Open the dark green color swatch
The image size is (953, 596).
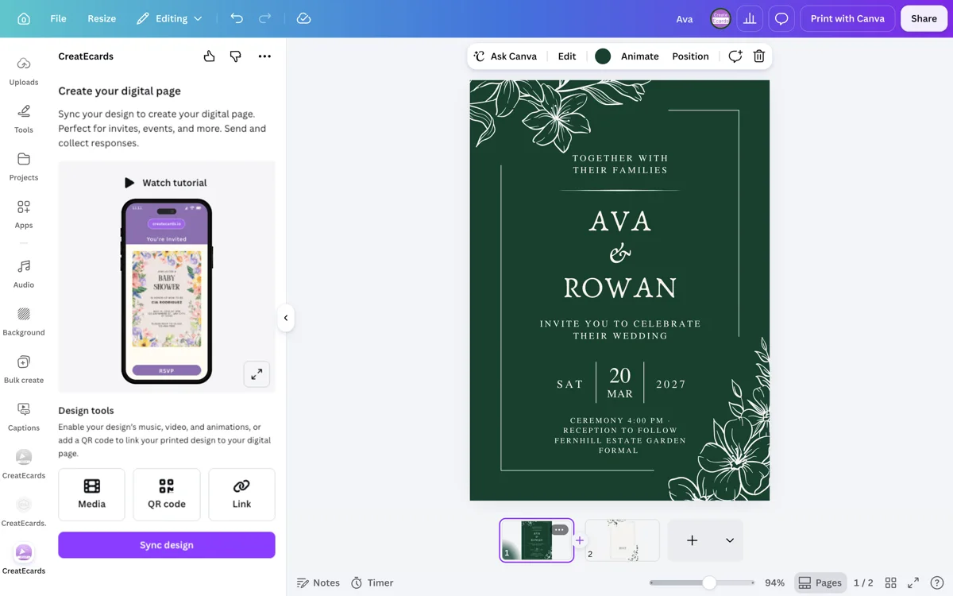tap(603, 56)
